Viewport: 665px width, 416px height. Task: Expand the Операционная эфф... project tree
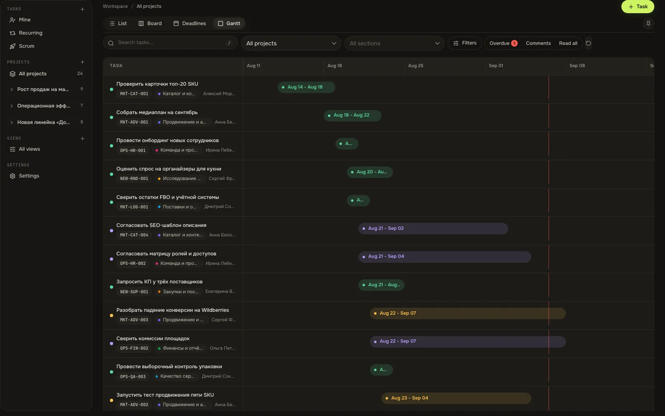12,106
